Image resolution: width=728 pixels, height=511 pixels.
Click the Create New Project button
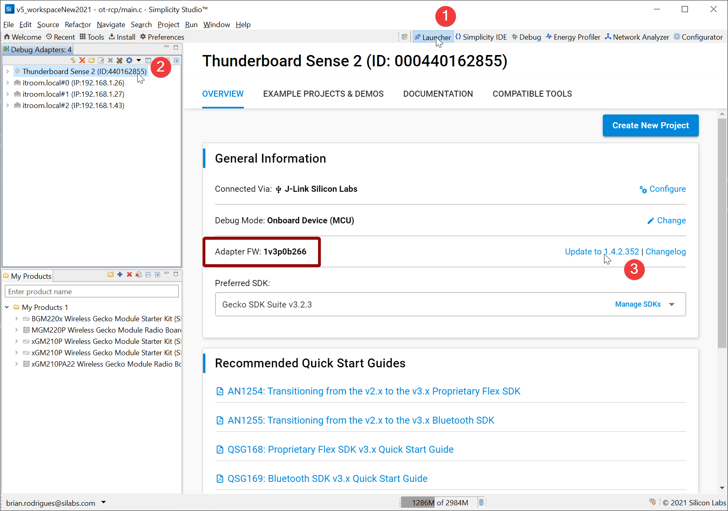[650, 125]
